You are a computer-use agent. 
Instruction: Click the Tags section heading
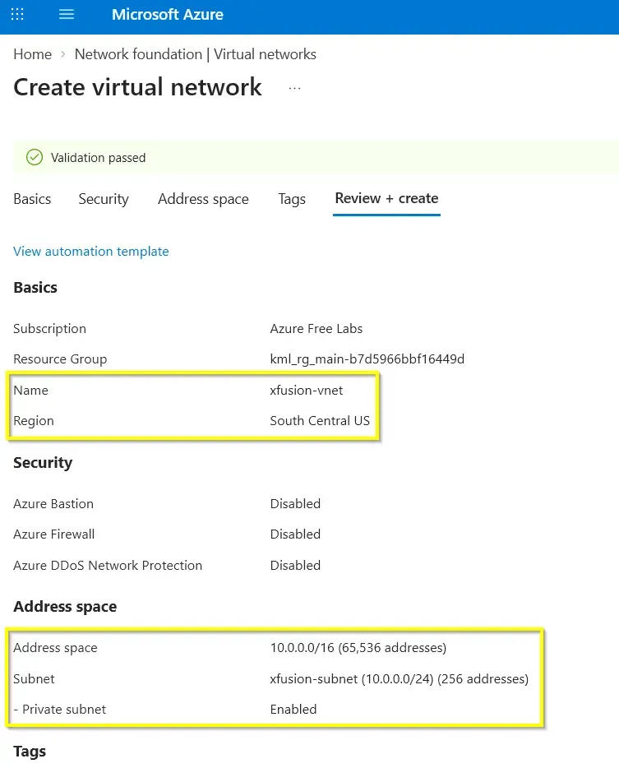click(30, 752)
